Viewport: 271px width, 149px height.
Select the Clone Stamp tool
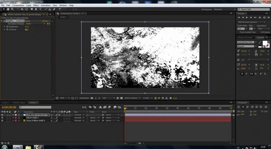(x=50, y=9)
